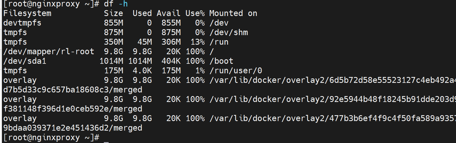Click the /dev/mapper/rl-root filesystem entry

click(x=49, y=52)
